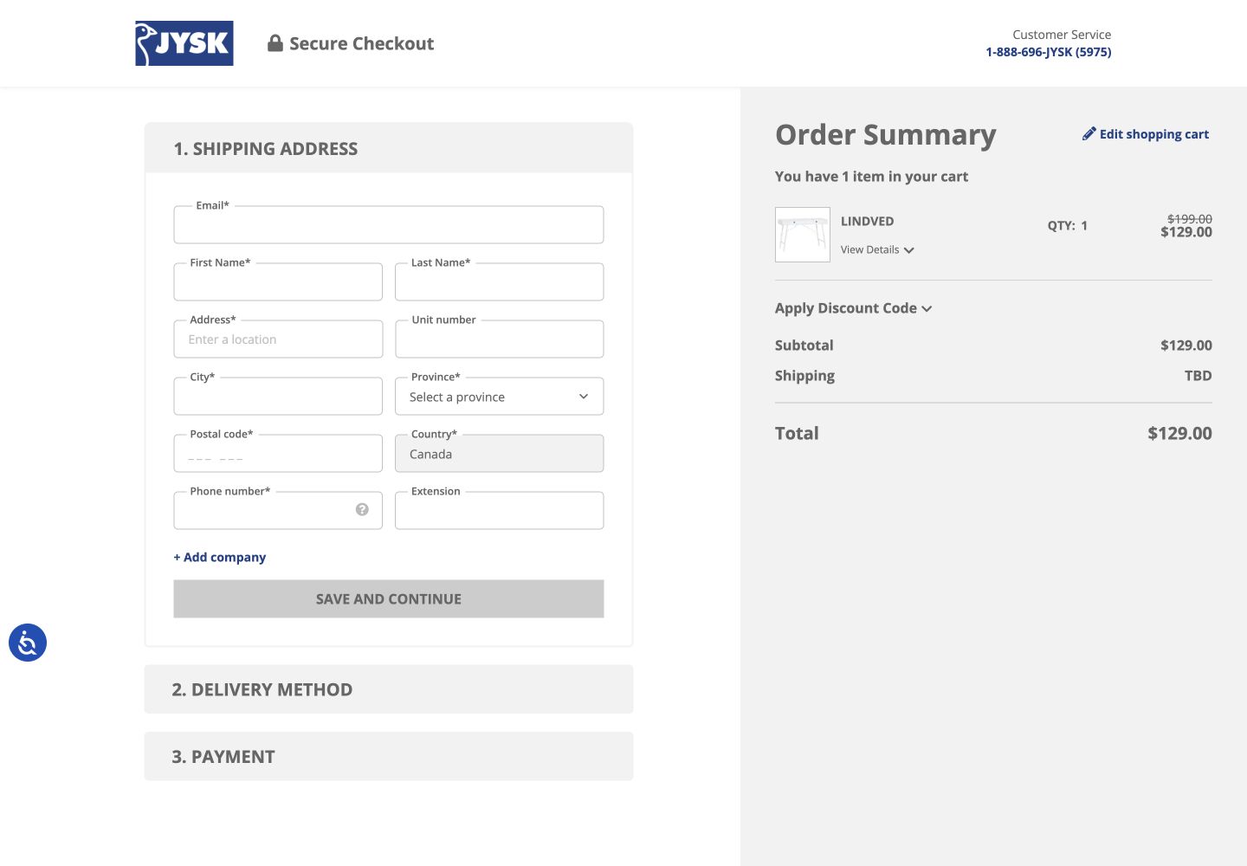Focus the First Name field
Image resolution: width=1247 pixels, height=866 pixels.
point(278,282)
